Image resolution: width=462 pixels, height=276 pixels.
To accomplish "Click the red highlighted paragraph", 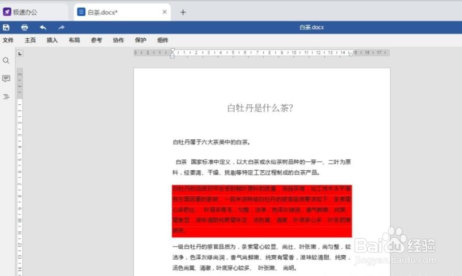I will 262,211.
